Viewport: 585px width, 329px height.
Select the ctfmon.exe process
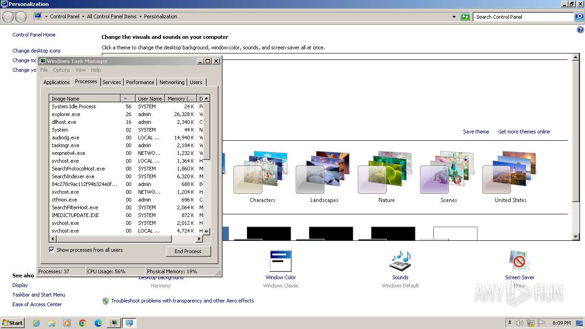click(x=126, y=200)
